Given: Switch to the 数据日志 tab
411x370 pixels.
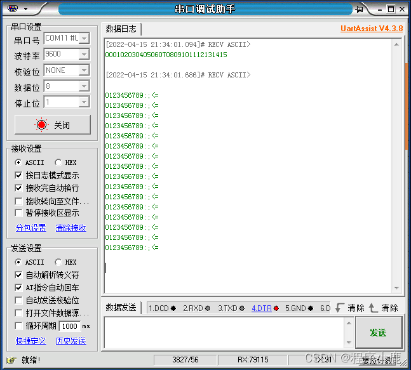Looking at the screenshot, I should (121, 29).
